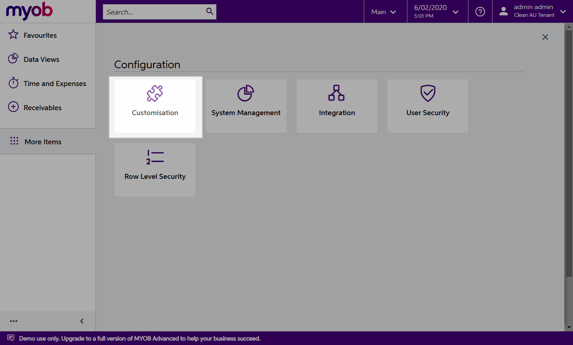The height and width of the screenshot is (345, 573).
Task: Open the System Management tile
Action: (x=246, y=106)
